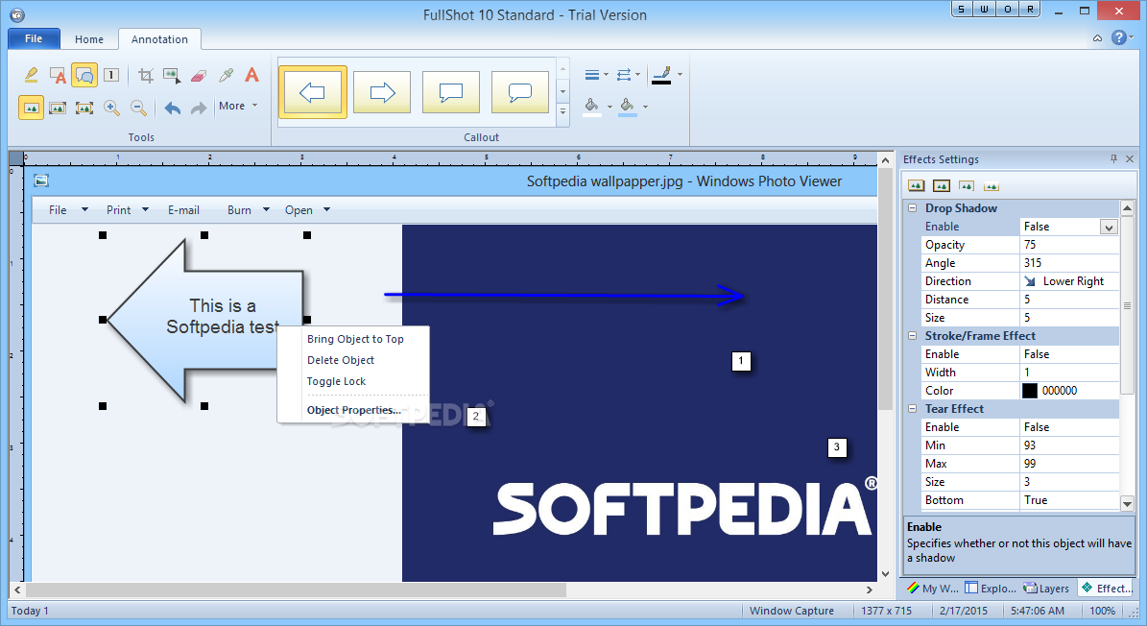Switch to the Home ribbon tab

click(89, 39)
